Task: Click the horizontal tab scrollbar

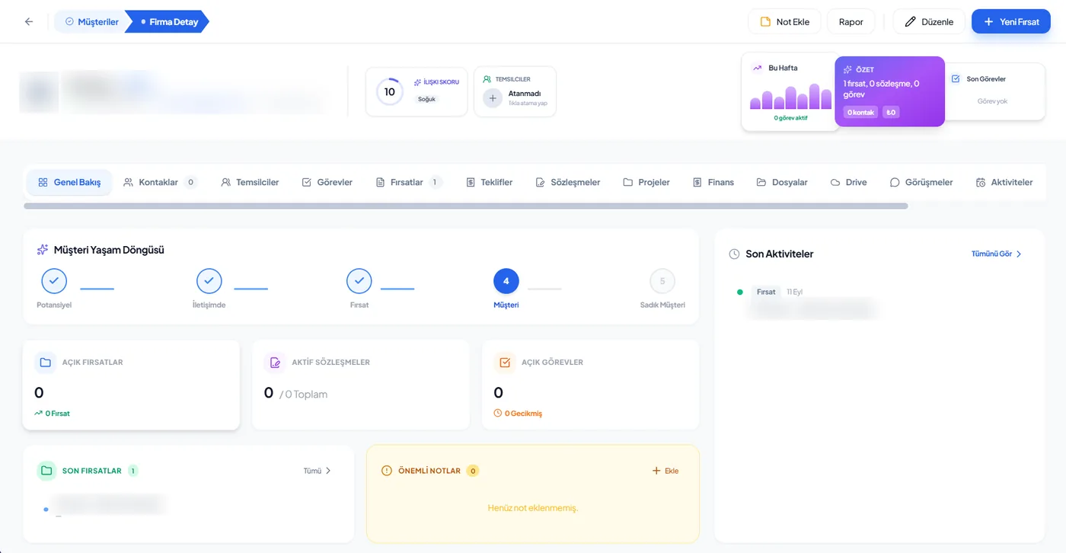Action: pyautogui.click(x=466, y=206)
